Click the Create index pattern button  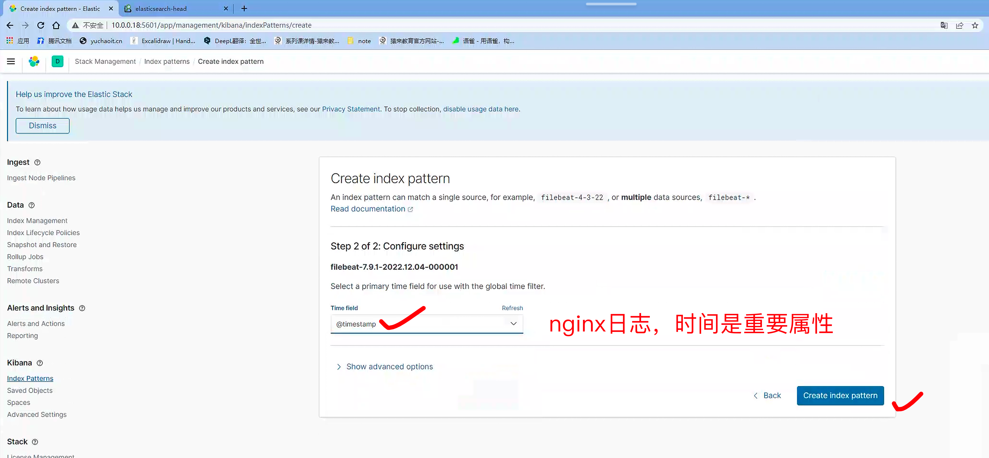click(x=840, y=395)
